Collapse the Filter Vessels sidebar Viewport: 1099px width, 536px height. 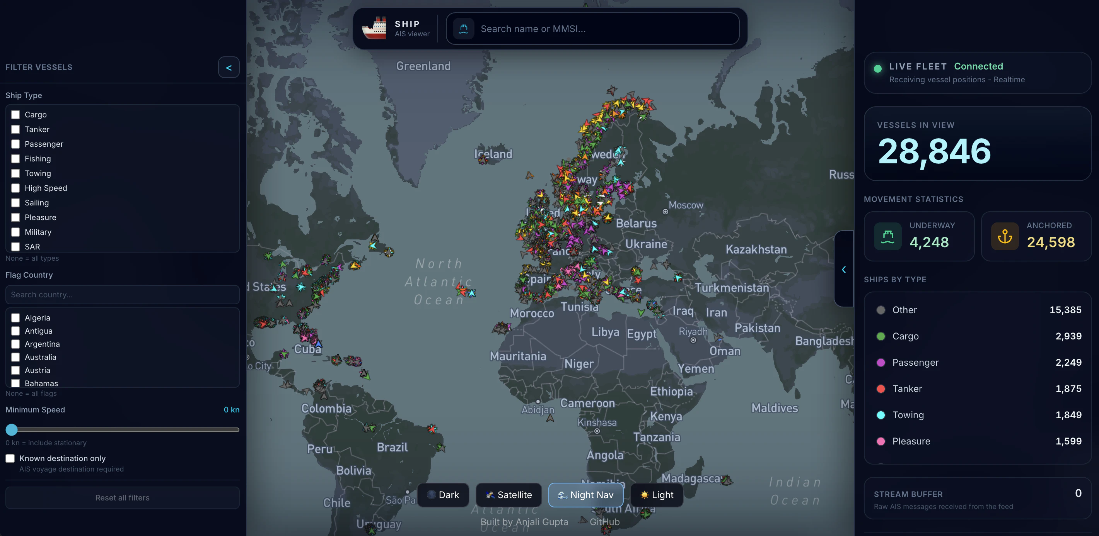[229, 67]
